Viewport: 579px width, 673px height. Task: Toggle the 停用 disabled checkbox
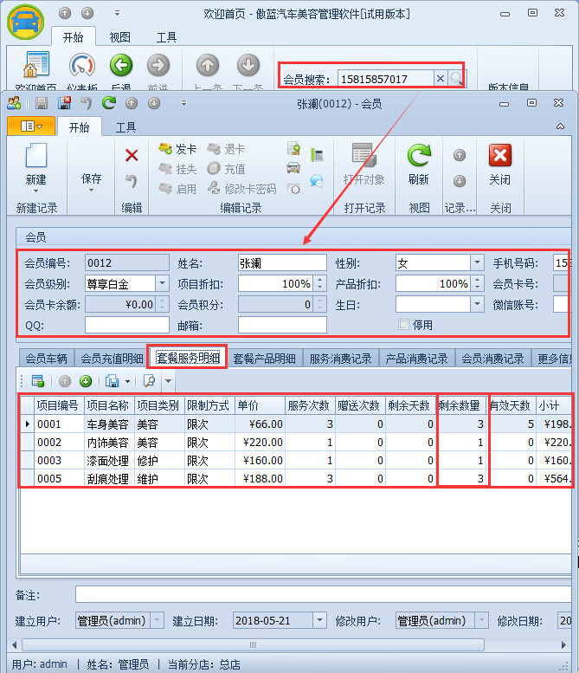(403, 325)
